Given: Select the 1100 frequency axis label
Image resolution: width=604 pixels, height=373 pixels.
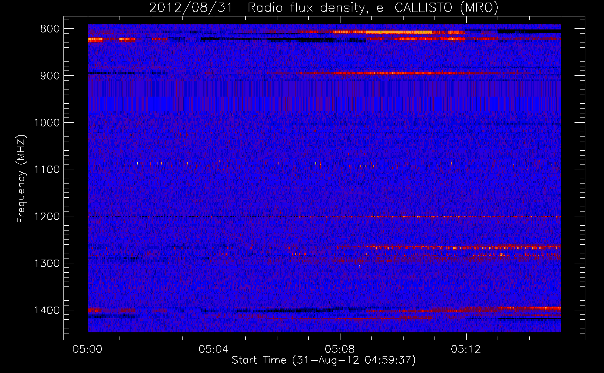Looking at the screenshot, I should [x=47, y=170].
